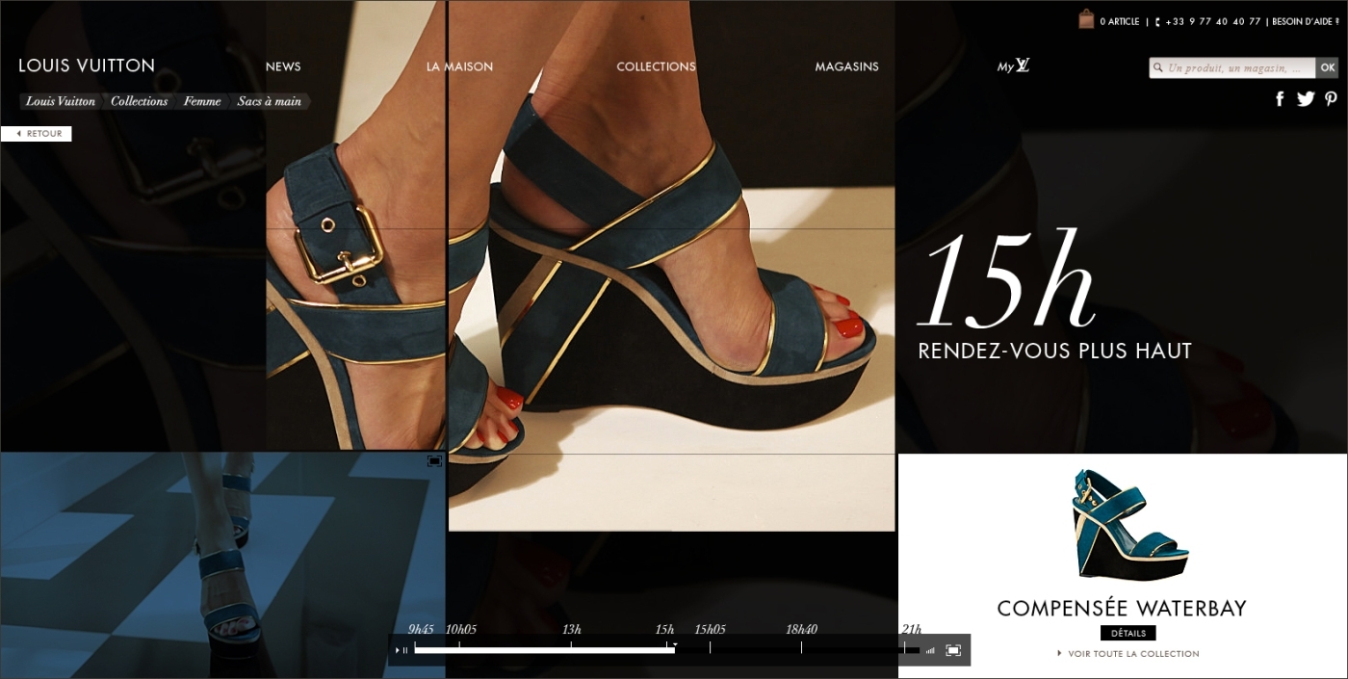
Task: Click the Pinterest icon
Action: pos(1331,98)
